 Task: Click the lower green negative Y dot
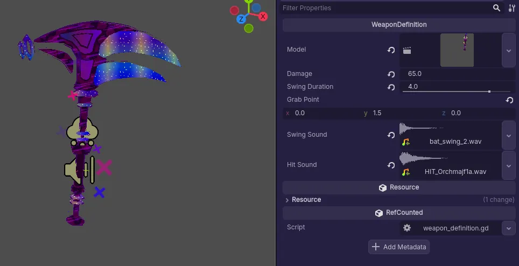point(249,29)
